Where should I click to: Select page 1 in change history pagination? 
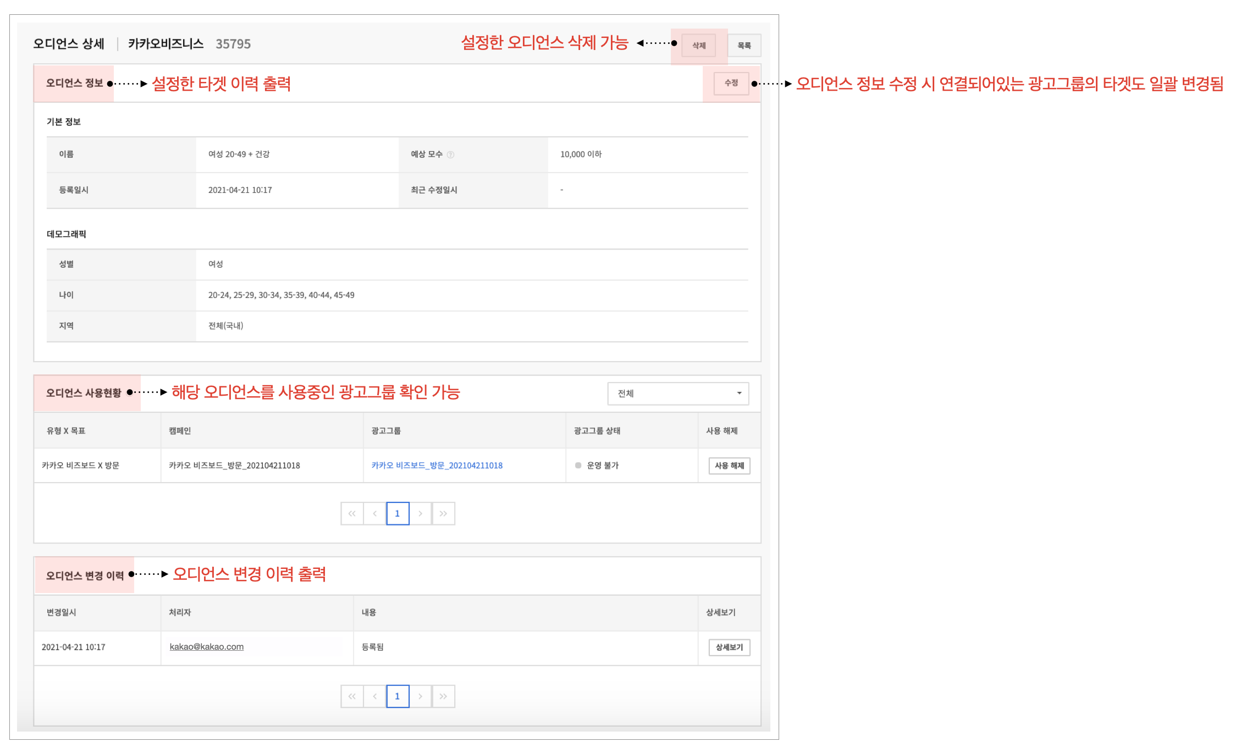[x=398, y=696]
